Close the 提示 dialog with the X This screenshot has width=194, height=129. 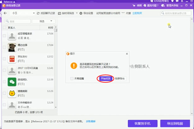click(127, 54)
